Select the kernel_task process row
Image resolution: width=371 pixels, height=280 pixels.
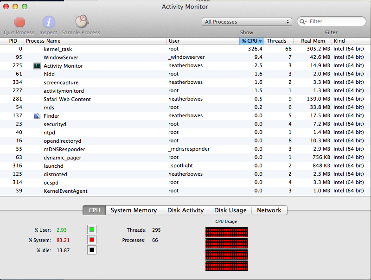(x=185, y=49)
